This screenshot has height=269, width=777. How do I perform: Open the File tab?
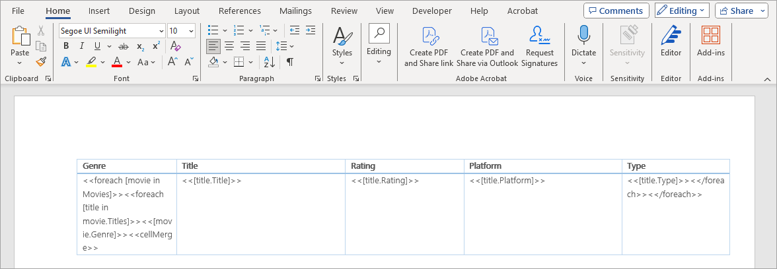point(18,11)
